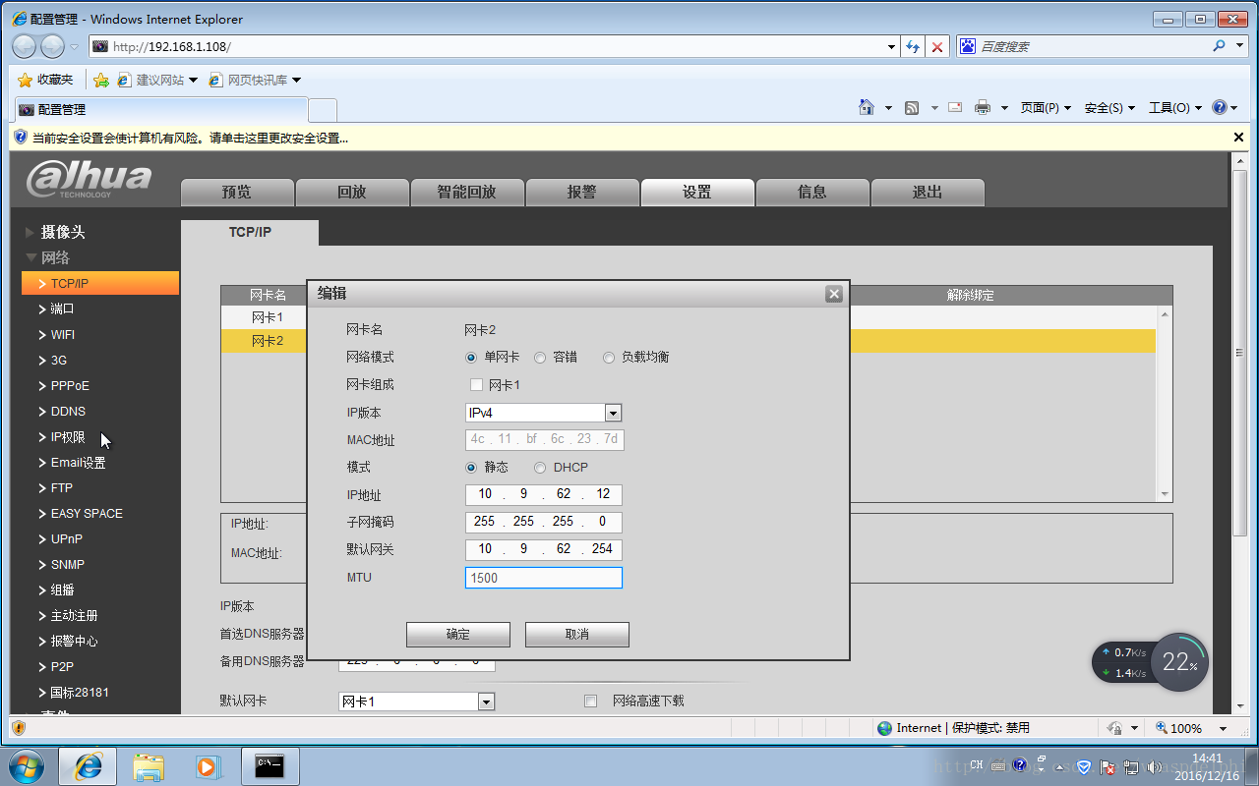This screenshot has width=1259, height=786.
Task: Dismiss security warning bar X
Action: 1238,138
